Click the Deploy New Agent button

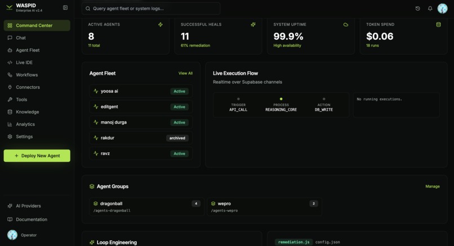point(37,156)
